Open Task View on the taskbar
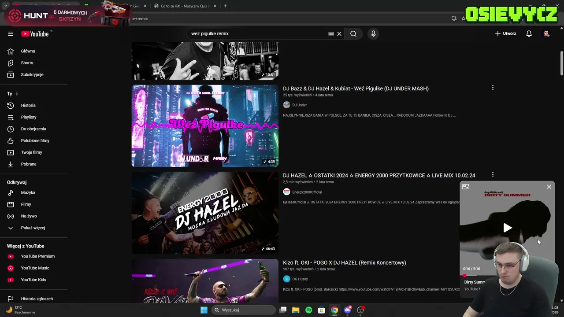The image size is (564, 317). pos(283,310)
